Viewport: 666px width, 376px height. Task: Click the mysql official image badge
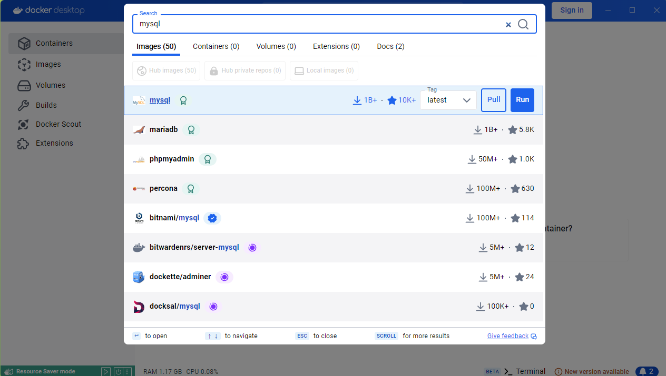(x=183, y=100)
